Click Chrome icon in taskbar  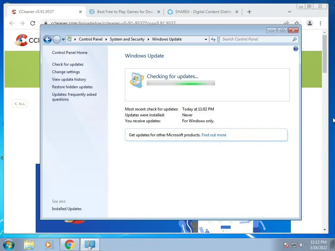click(x=69, y=244)
